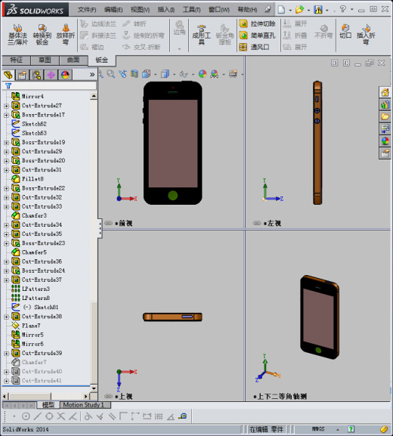Select the Rip tool (切口)

pyautogui.click(x=345, y=31)
